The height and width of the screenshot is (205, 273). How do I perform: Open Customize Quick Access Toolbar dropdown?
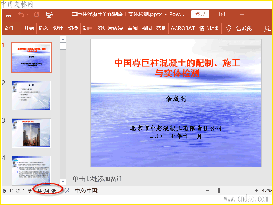click(x=61, y=15)
